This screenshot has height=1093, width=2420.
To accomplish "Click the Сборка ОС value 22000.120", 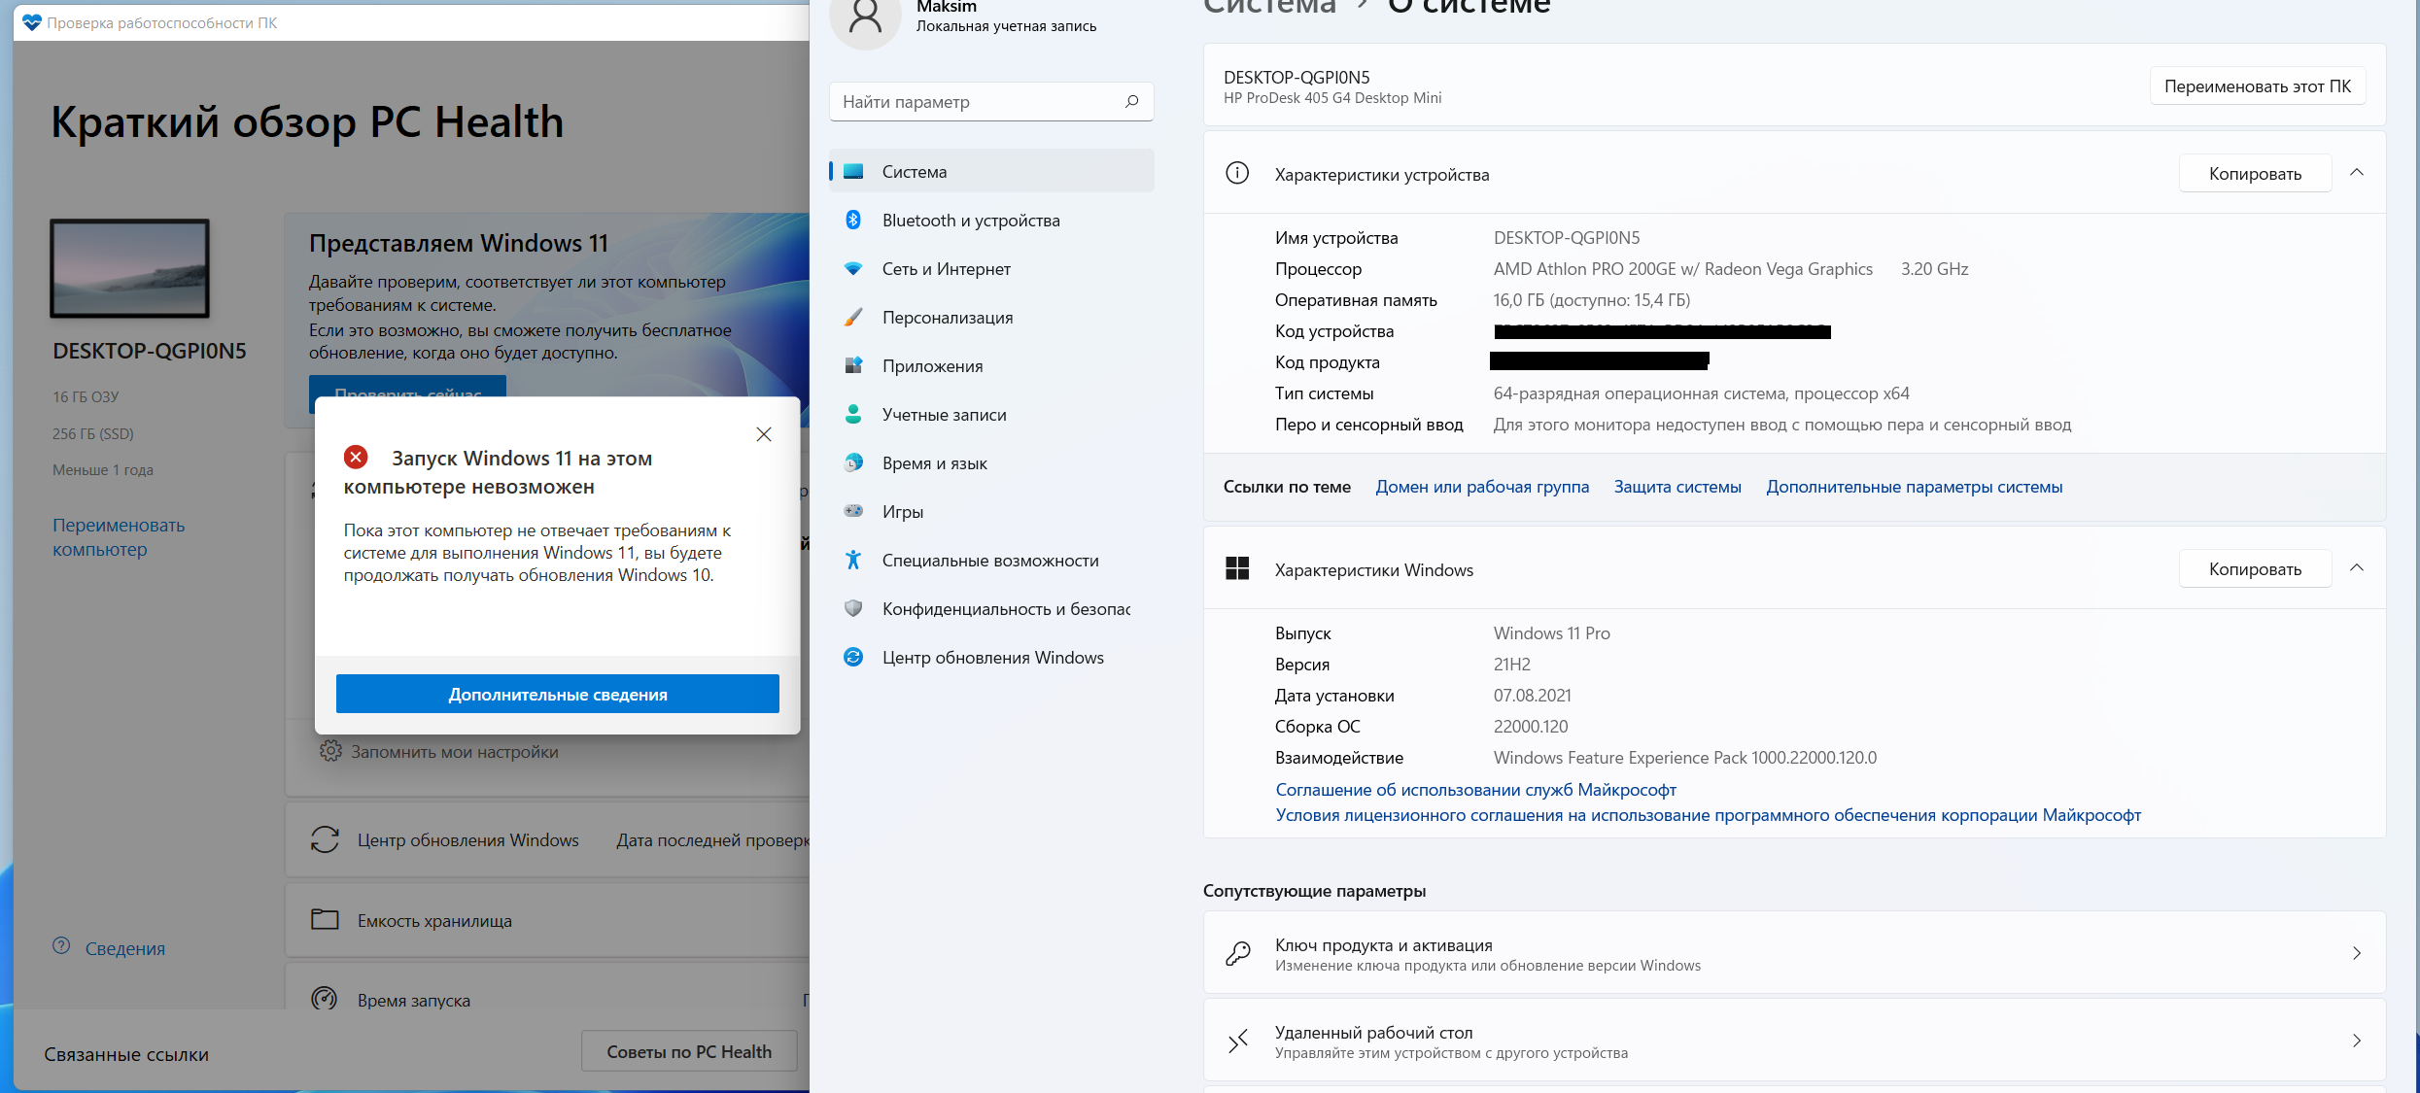I will pyautogui.click(x=1531, y=727).
